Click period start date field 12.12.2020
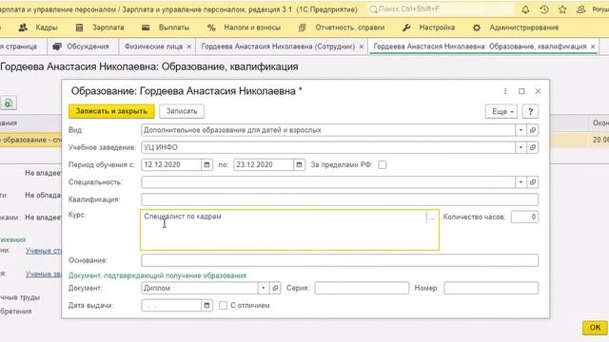 (171, 164)
